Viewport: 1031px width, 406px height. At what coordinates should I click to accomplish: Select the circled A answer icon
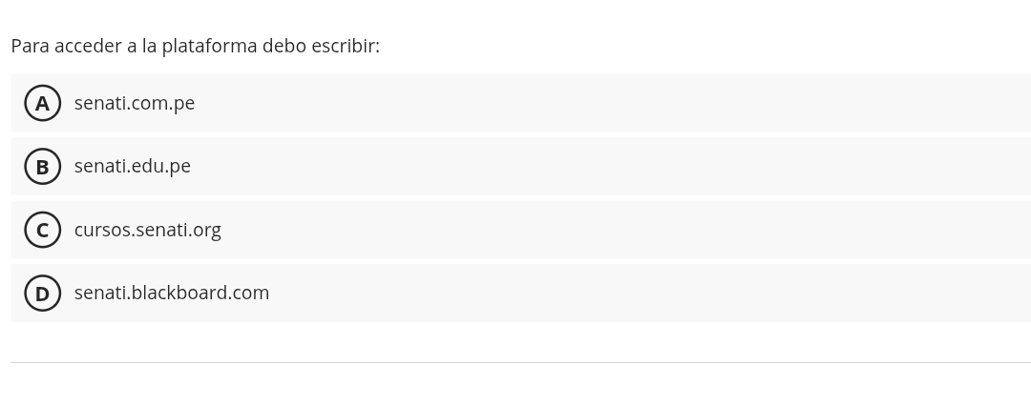click(43, 103)
